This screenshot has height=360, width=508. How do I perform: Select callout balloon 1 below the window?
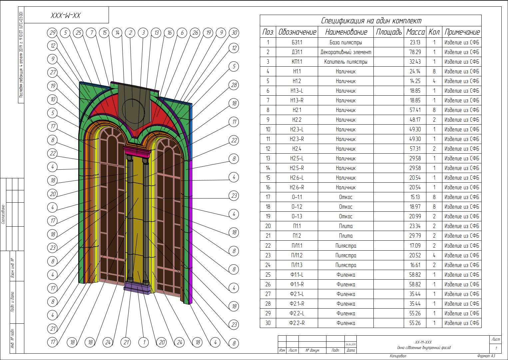tap(144, 342)
